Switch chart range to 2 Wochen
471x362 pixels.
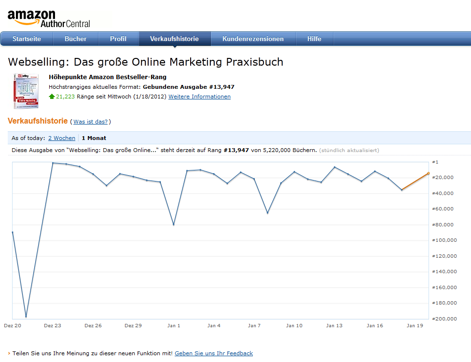click(x=62, y=138)
